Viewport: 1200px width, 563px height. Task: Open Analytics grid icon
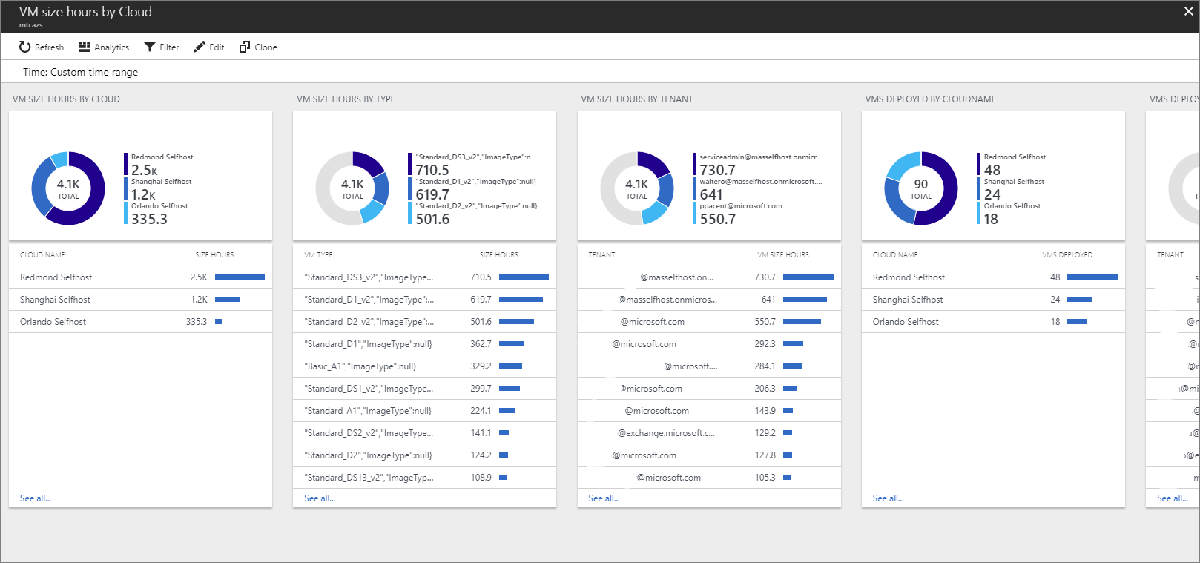pyautogui.click(x=85, y=47)
